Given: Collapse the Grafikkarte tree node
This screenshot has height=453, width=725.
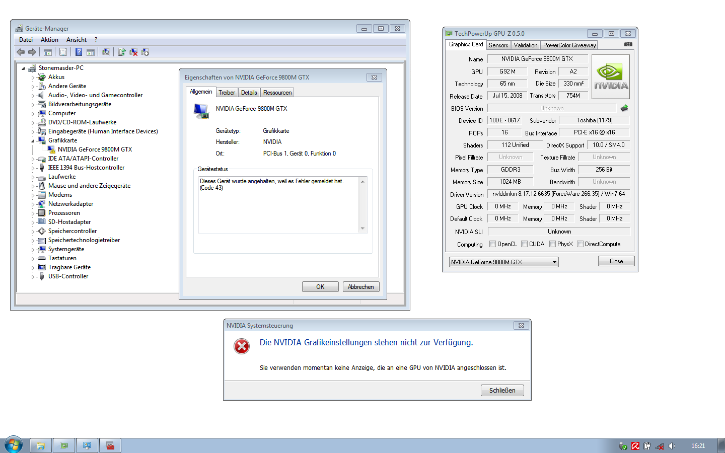Looking at the screenshot, I should (33, 141).
